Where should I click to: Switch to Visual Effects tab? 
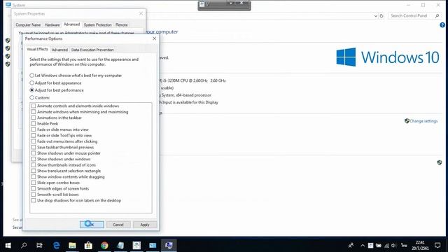(37, 49)
